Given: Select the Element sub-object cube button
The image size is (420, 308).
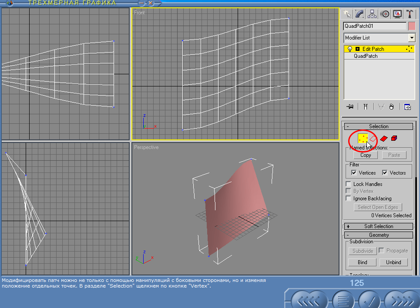Looking at the screenshot, I should pyautogui.click(x=394, y=138).
